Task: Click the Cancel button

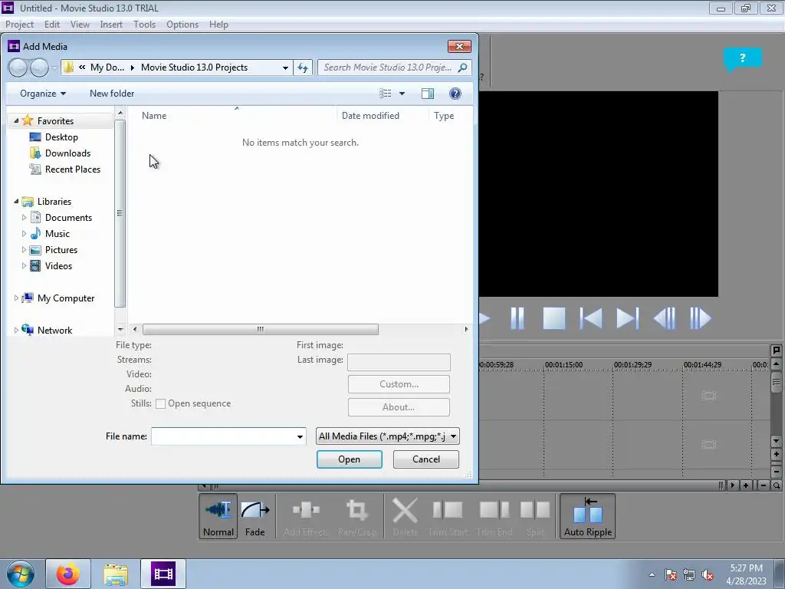Action: 426,459
